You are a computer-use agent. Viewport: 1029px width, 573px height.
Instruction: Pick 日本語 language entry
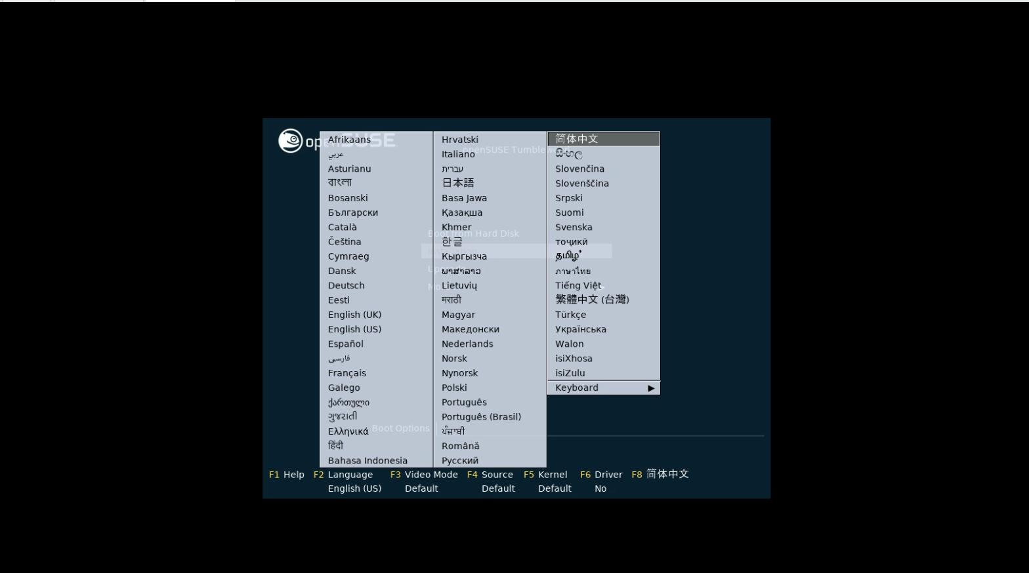pos(458,183)
